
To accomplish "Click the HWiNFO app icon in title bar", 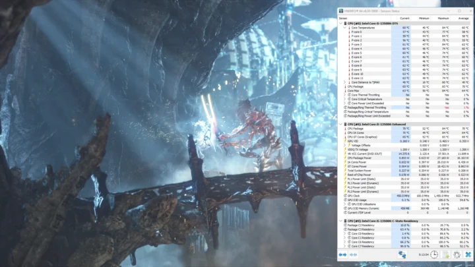I will 341,11.
